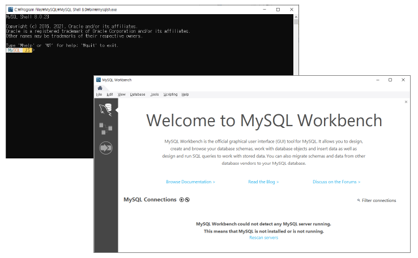Follow the Browse Documentation link

point(190,182)
